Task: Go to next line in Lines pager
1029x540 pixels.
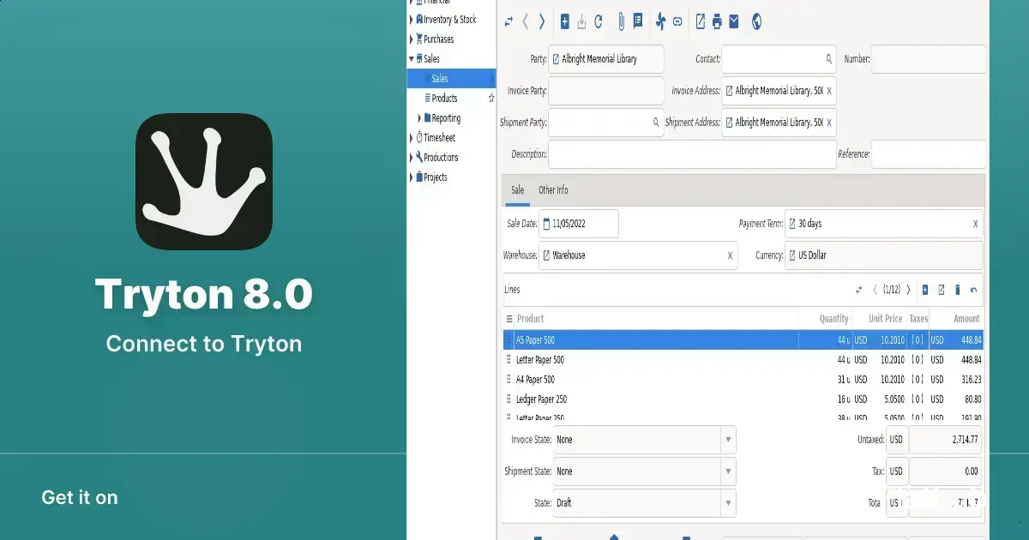Action: pyautogui.click(x=909, y=290)
